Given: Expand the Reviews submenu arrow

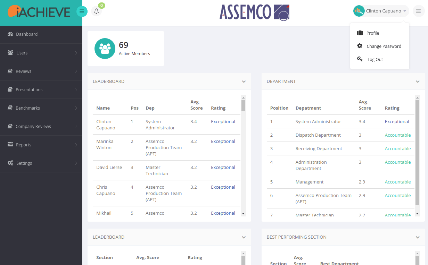Looking at the screenshot, I should 76,71.
